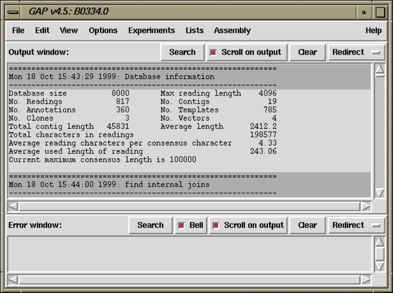
Task: Click inside the empty Error window text area
Action: [189, 254]
